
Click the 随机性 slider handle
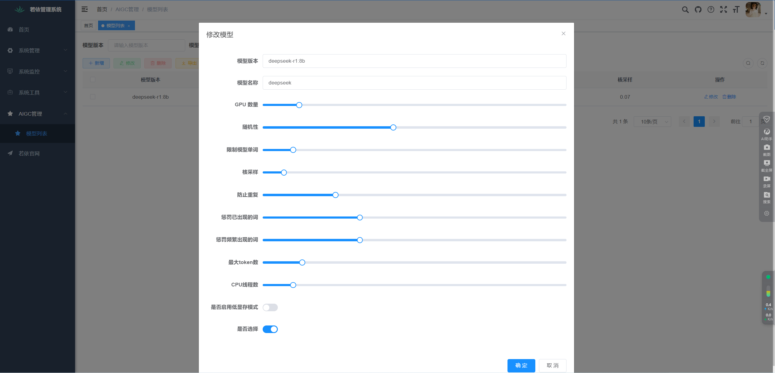point(393,127)
